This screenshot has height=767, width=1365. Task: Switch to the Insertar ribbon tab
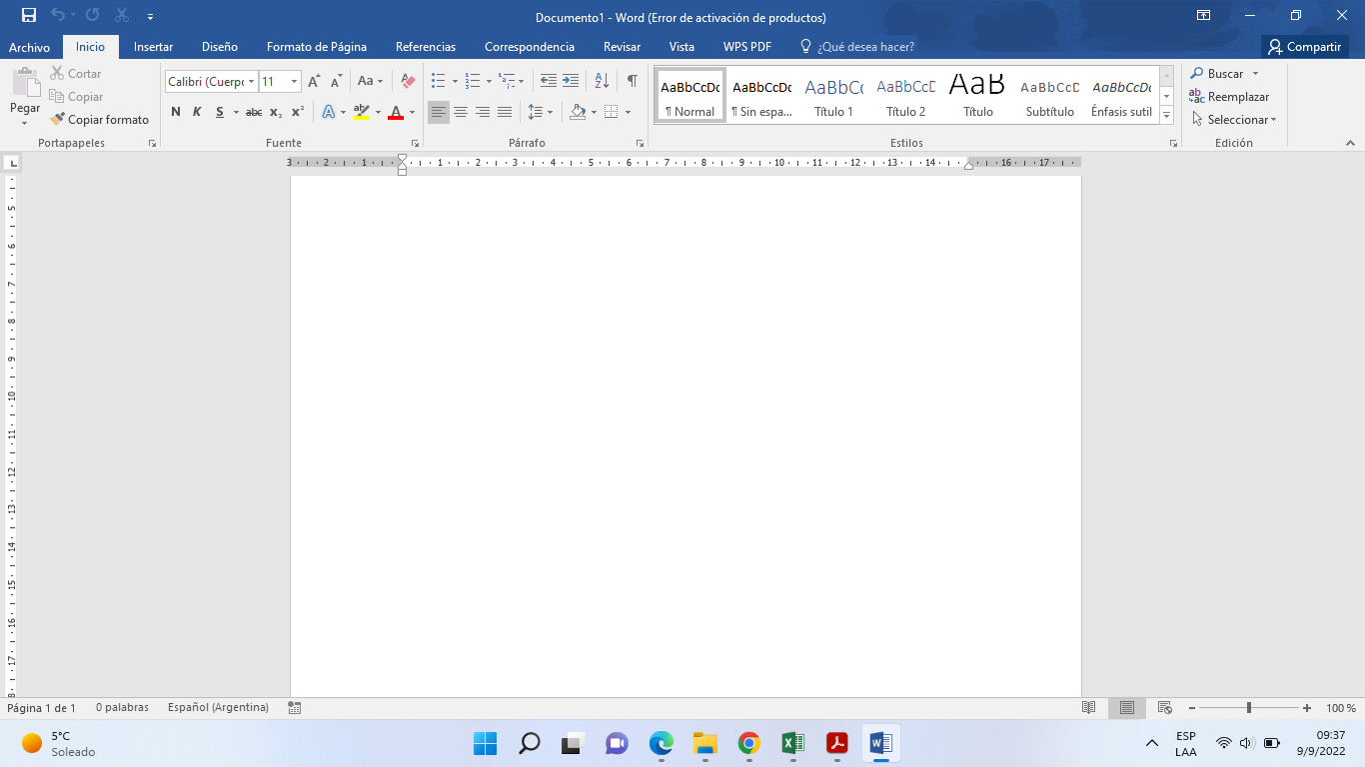click(153, 46)
